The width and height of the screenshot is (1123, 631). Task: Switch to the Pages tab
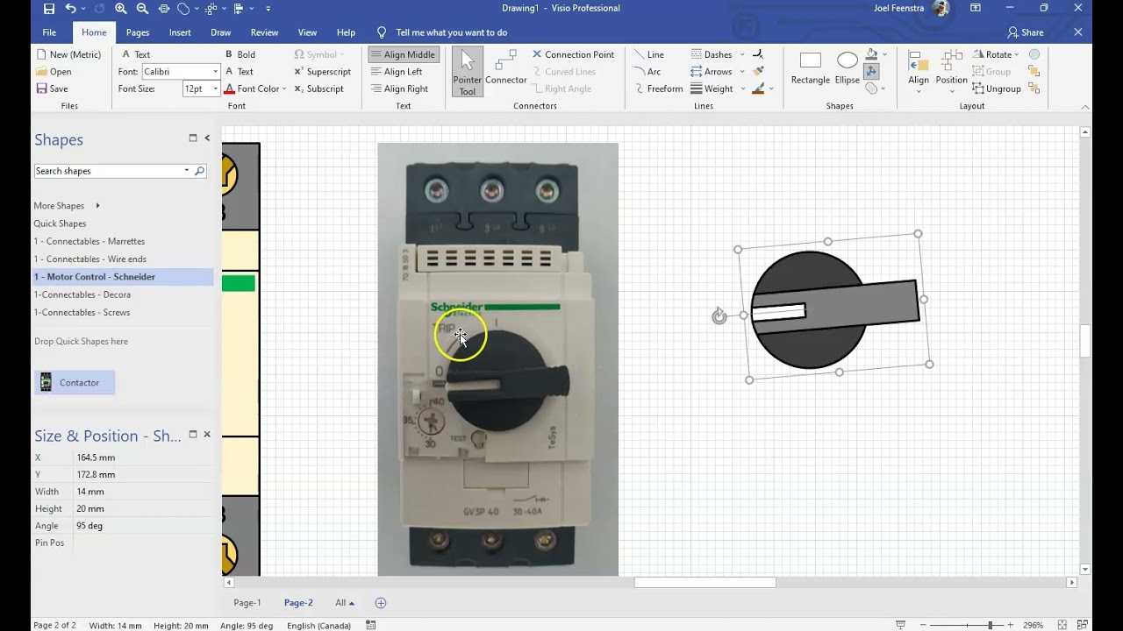coord(138,32)
